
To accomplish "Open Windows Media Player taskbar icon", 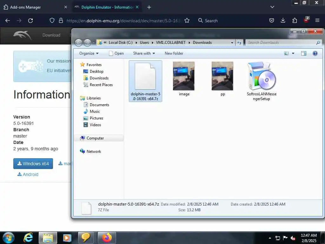I will (67, 238).
